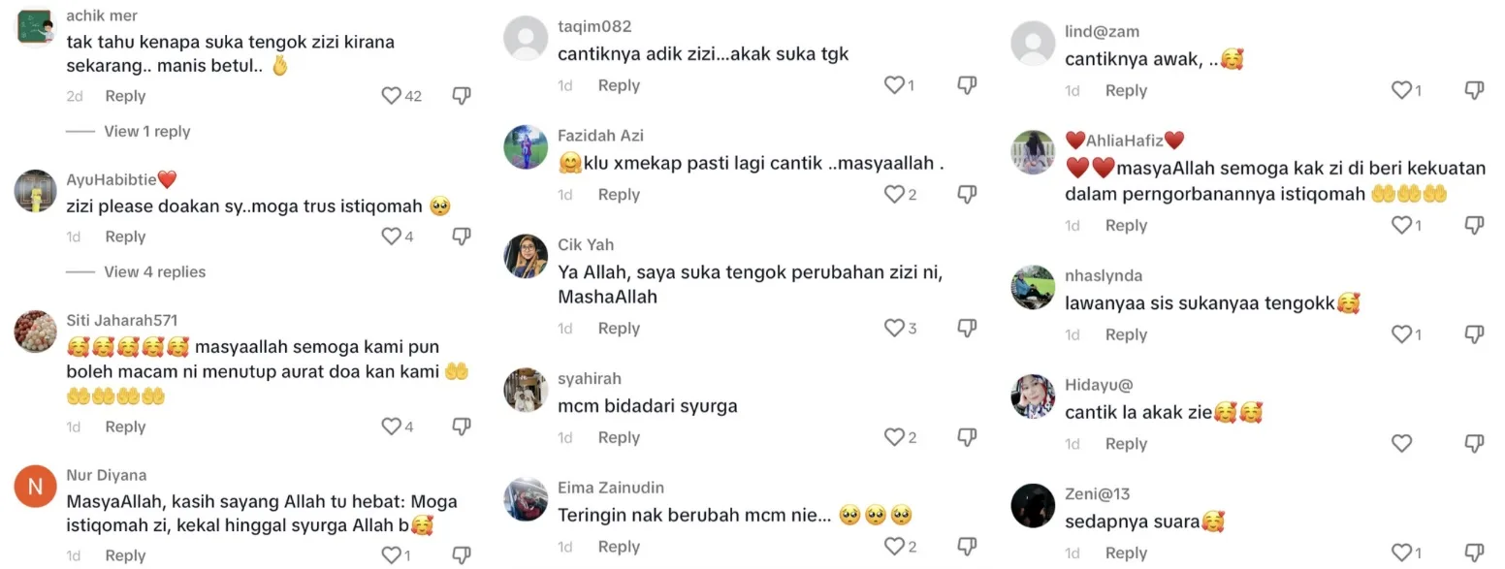The image size is (1505, 569).
Task: Like AyuHabibtie's comment about istiqomah
Action: pyautogui.click(x=391, y=237)
